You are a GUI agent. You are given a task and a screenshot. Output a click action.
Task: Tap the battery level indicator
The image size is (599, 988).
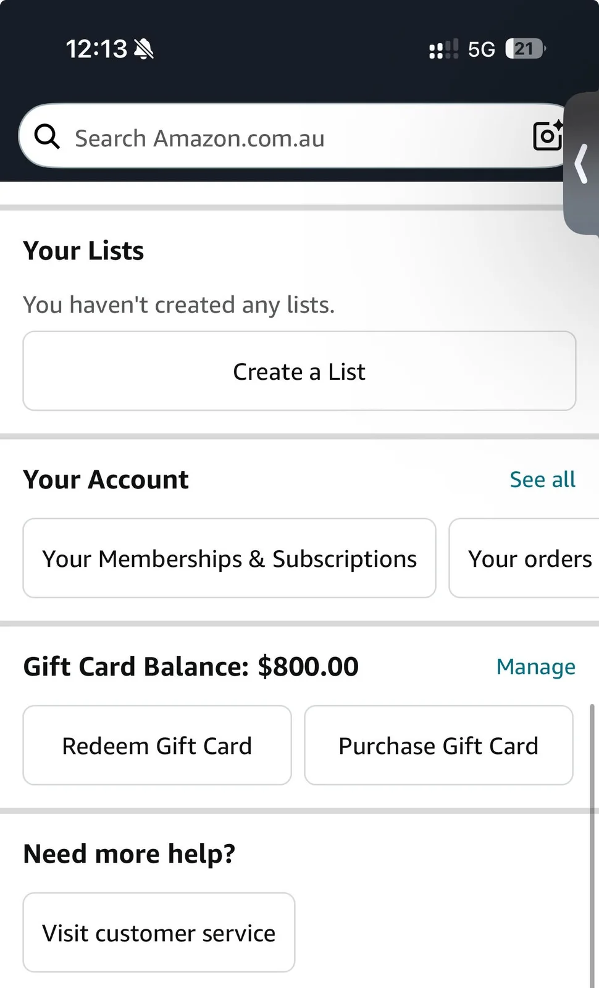[x=526, y=49]
